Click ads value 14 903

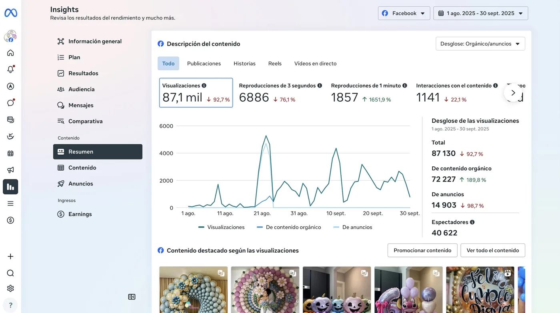click(444, 205)
